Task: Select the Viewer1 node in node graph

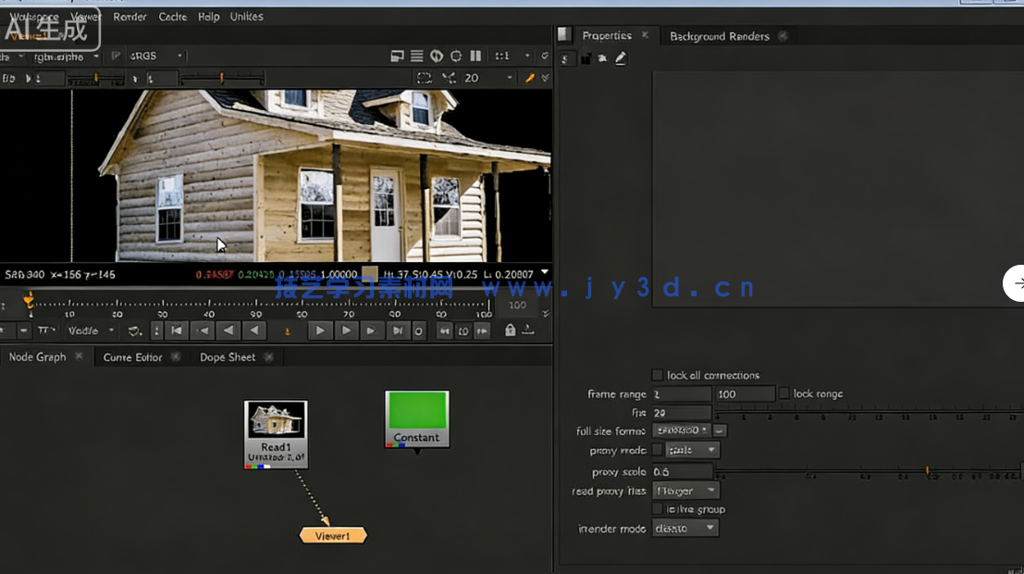Action: (333, 536)
